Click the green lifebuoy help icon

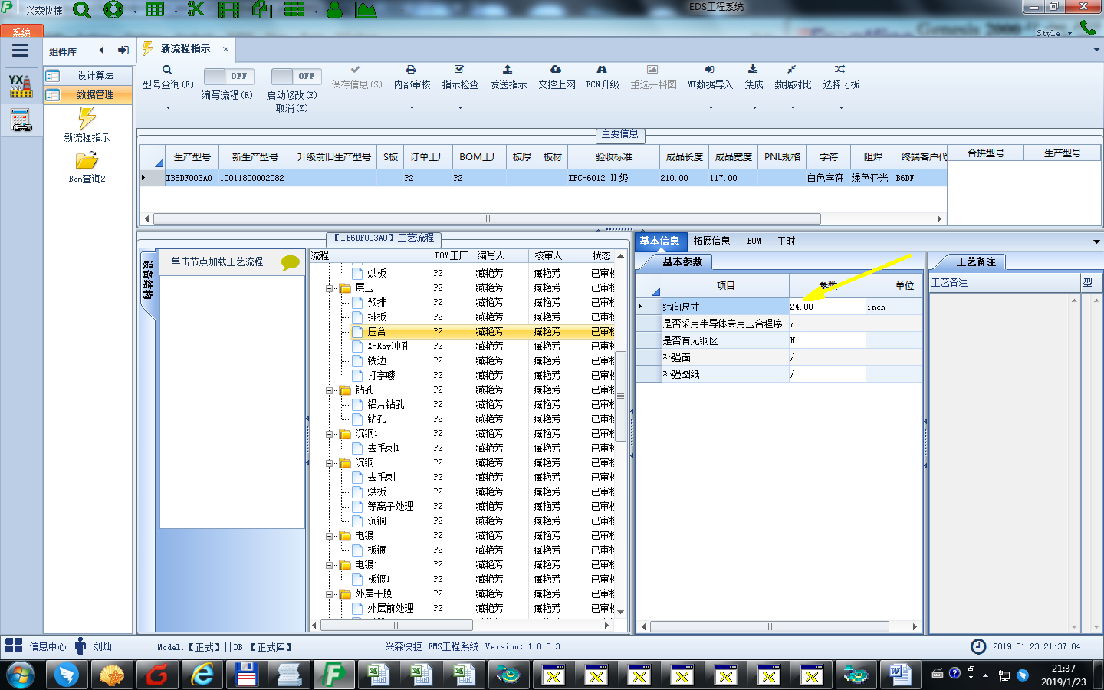(113, 10)
